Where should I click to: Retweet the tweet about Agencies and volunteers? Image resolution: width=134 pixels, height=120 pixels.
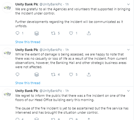click(53, 33)
